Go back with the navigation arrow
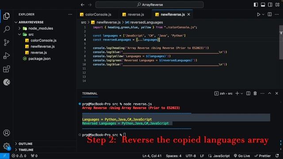 83,5
